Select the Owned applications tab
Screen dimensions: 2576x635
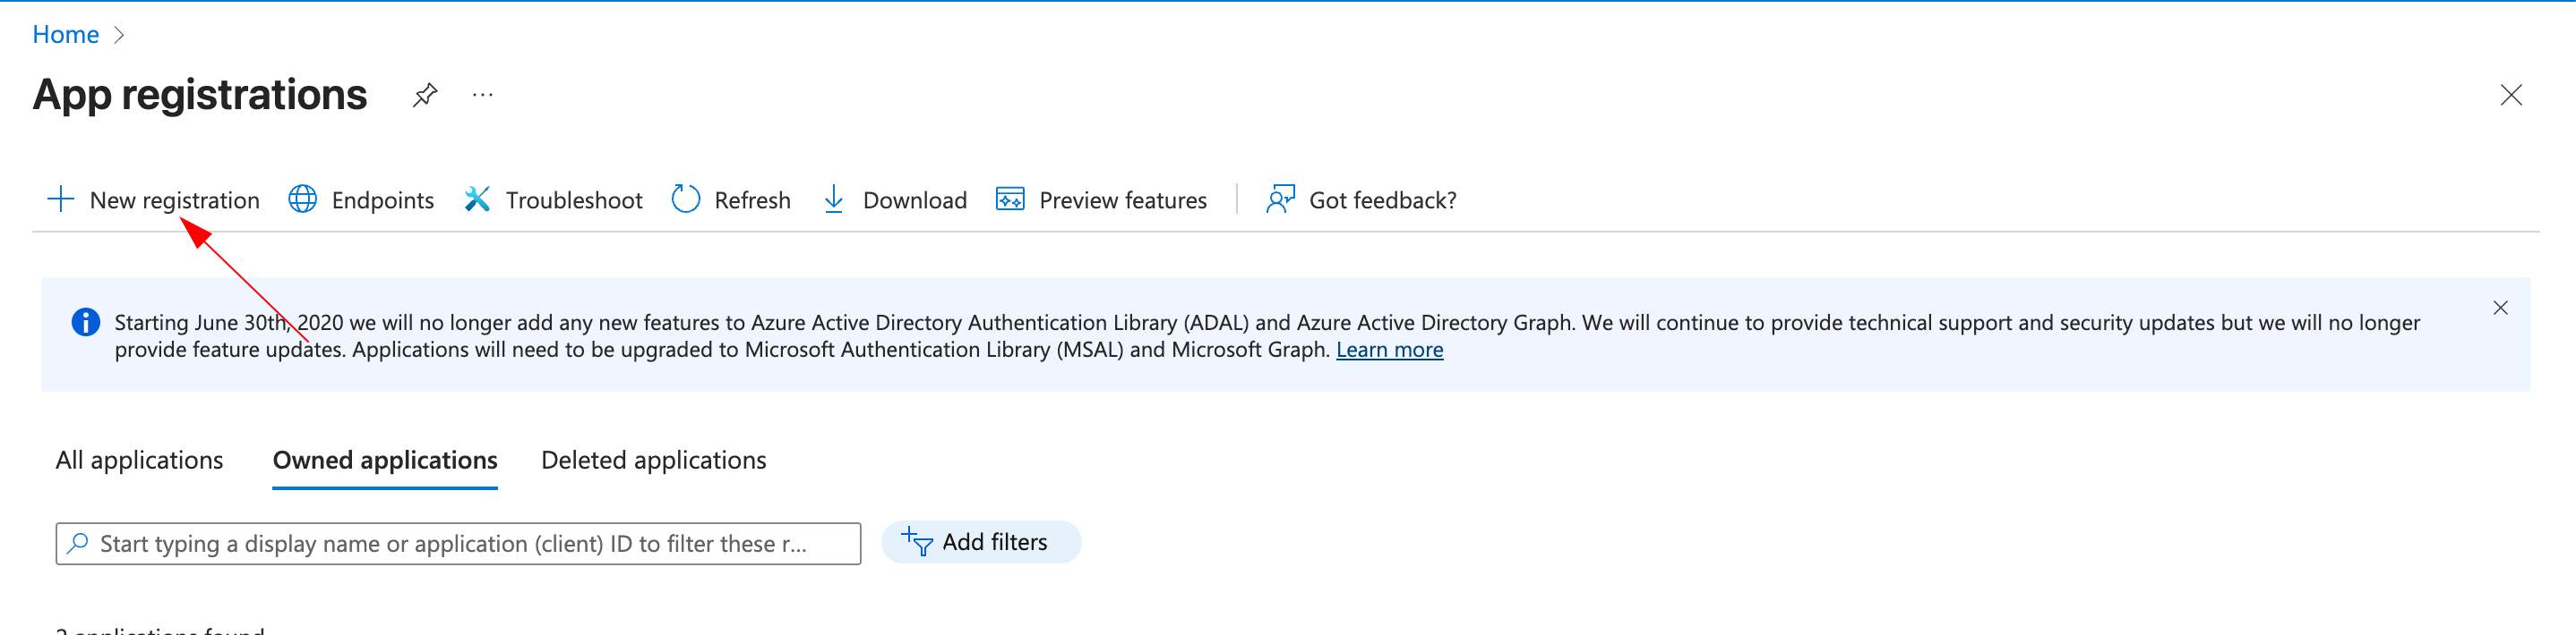pos(385,461)
